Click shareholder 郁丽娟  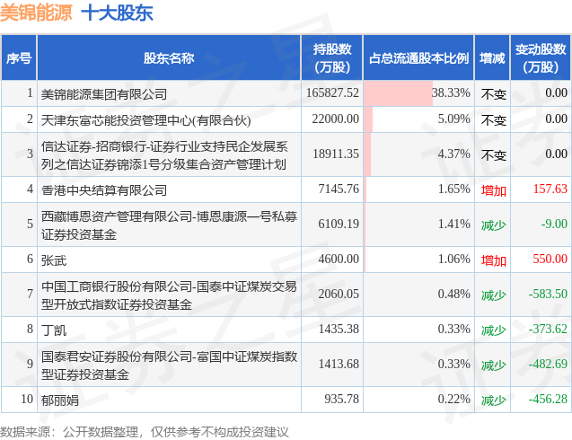click(60, 400)
